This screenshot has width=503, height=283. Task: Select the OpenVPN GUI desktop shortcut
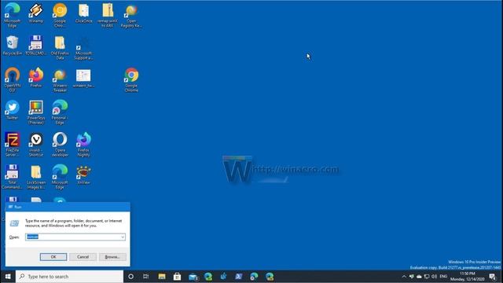tap(13, 80)
